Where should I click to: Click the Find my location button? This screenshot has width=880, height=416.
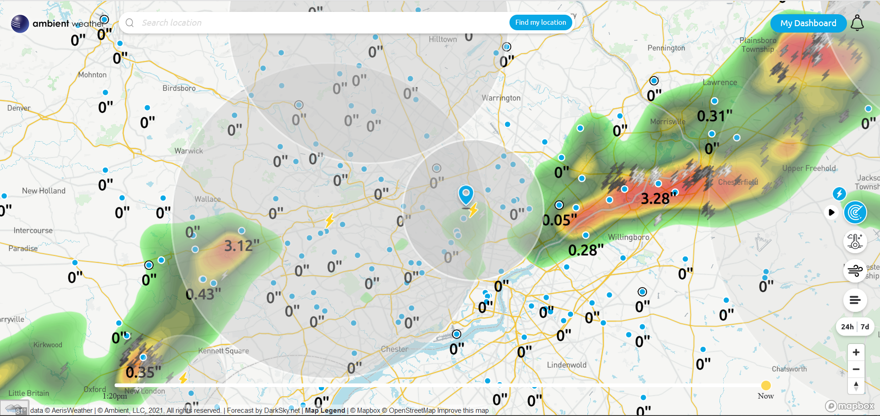[540, 22]
